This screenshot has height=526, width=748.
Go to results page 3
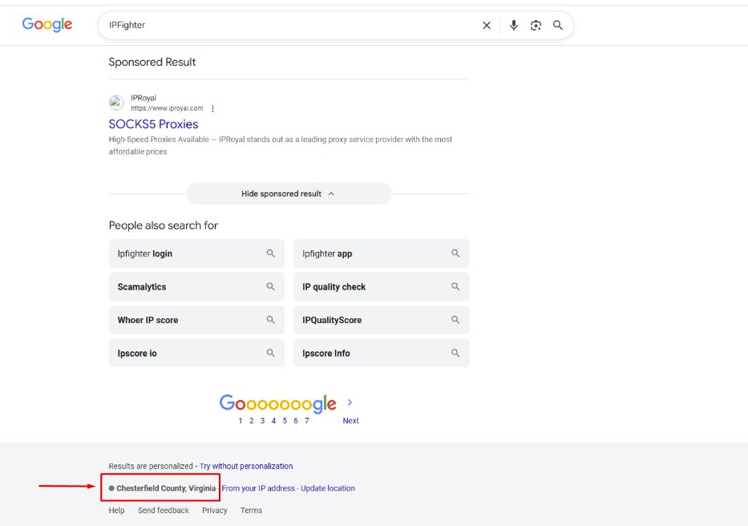(262, 420)
